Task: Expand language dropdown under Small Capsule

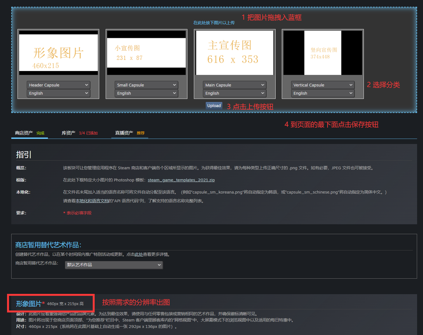Action: 146,93
